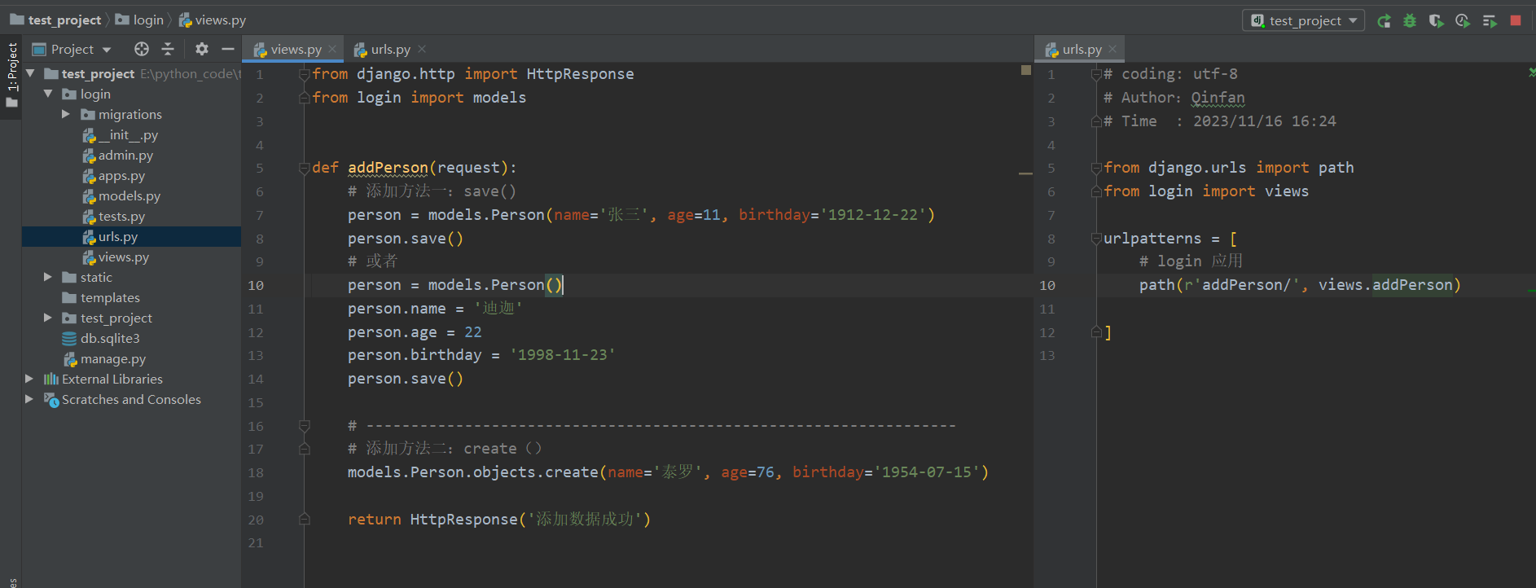Click line number 10 in right urls.py gutter
The width and height of the screenshot is (1536, 588).
click(1047, 286)
